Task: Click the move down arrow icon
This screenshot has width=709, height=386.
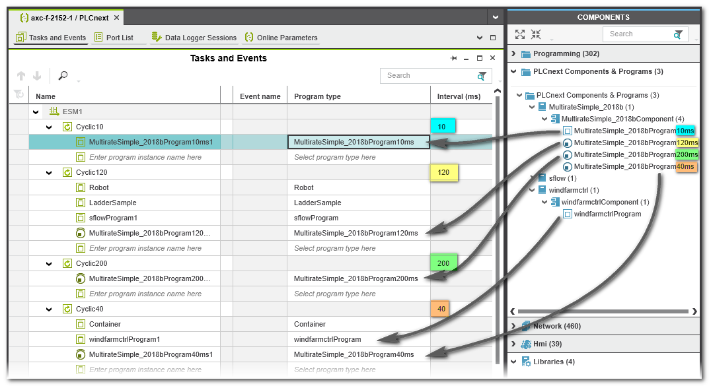Action: click(37, 76)
